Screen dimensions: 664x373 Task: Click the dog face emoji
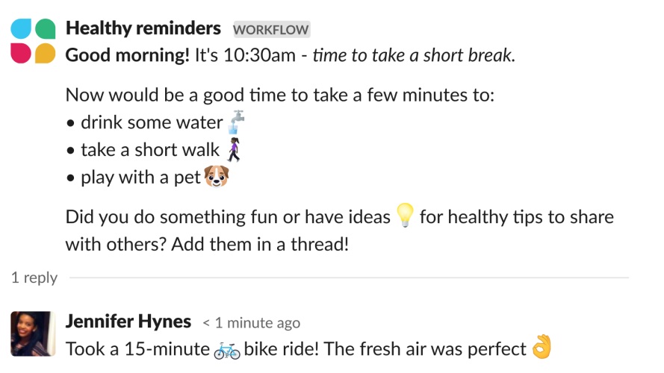point(216,177)
